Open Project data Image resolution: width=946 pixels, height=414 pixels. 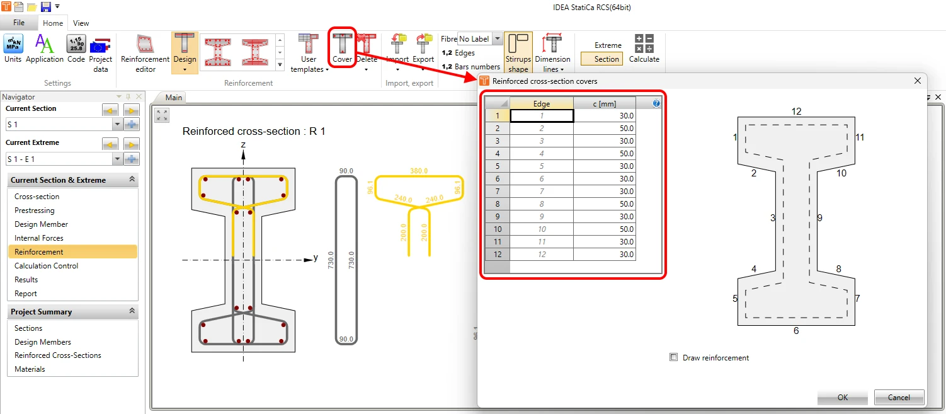click(100, 54)
